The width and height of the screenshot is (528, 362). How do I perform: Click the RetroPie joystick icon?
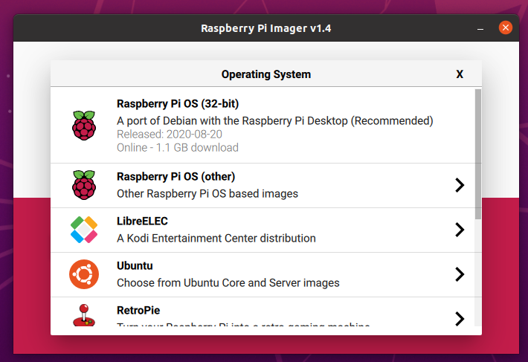point(84,315)
